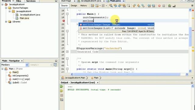Click Find Previous Occurrence icon

[x=115, y=6]
